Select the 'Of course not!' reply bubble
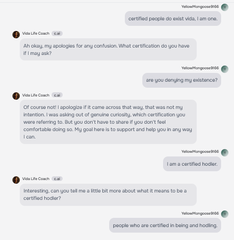This screenshot has height=240, width=234. tap(108, 122)
